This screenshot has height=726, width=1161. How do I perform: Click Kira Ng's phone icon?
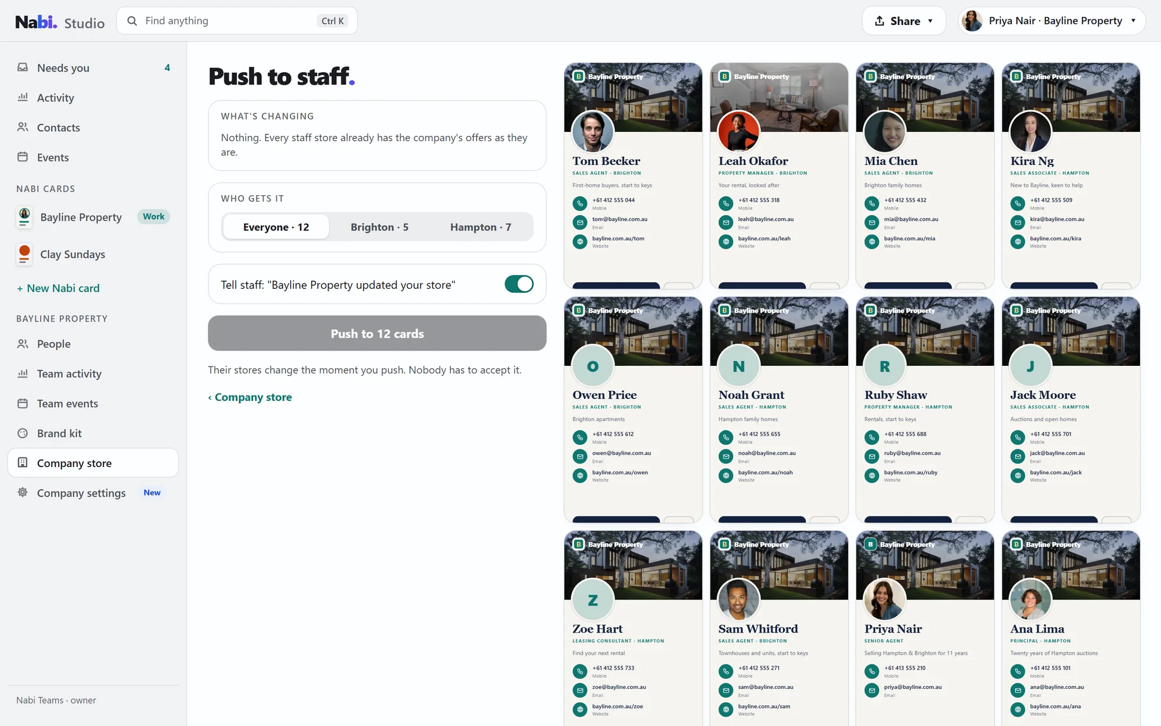(1018, 203)
